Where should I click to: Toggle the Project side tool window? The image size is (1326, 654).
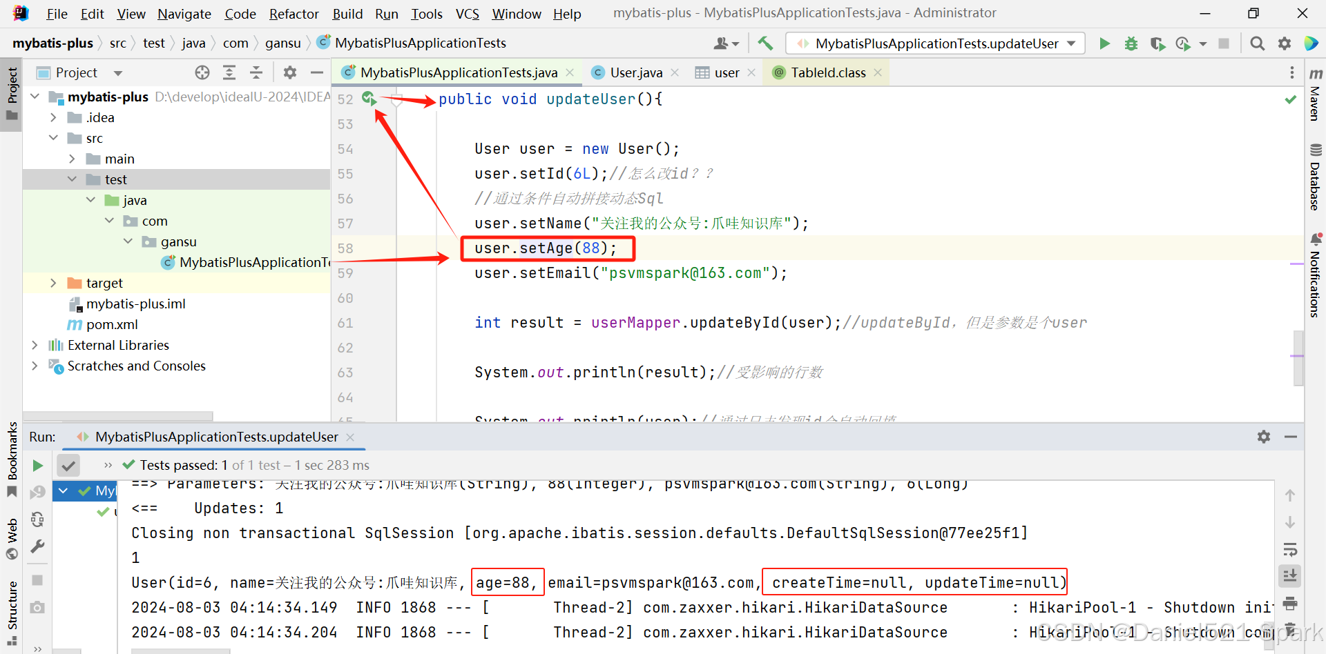click(x=12, y=93)
